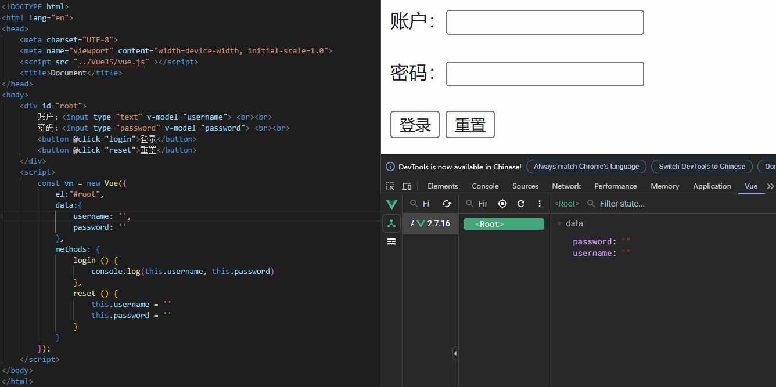The width and height of the screenshot is (776, 387).
Task: Click the console.log line in code
Action: tap(182, 271)
